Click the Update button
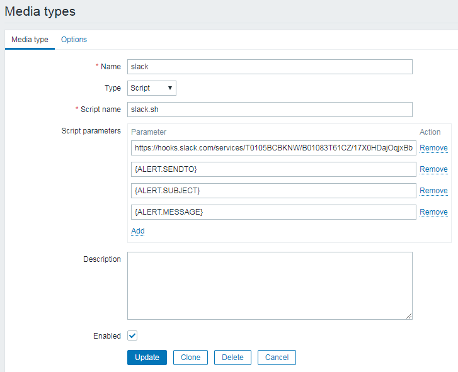The image size is (458, 372). (147, 358)
